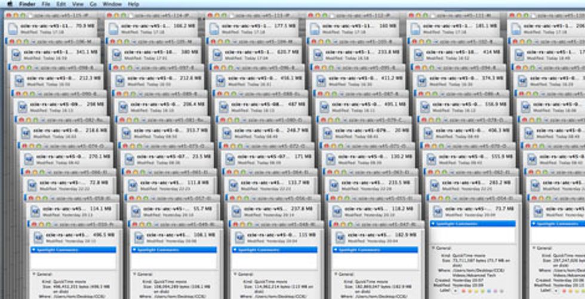Collapse the General section in the 73.7 MB window
The image size is (585, 299).
coord(433,247)
